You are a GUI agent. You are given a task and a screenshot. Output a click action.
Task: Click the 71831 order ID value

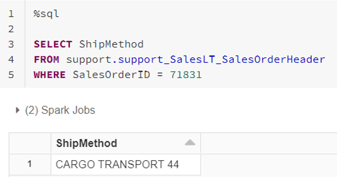(x=186, y=75)
